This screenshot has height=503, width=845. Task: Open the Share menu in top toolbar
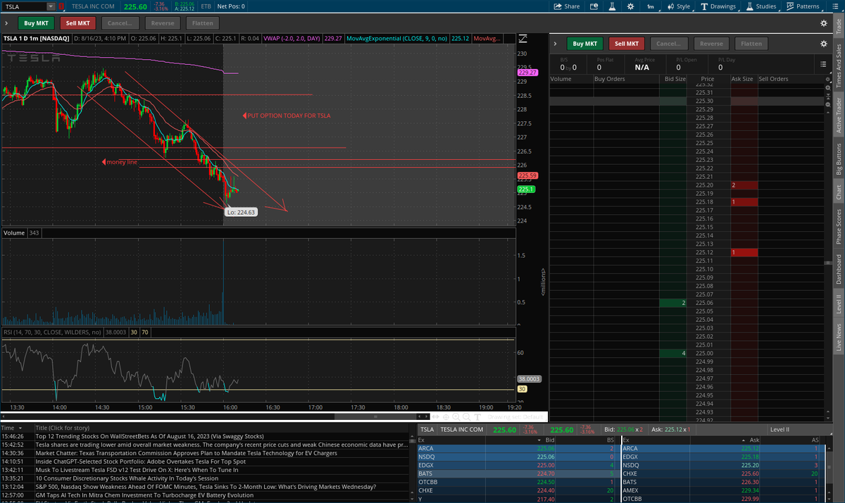pyautogui.click(x=567, y=6)
